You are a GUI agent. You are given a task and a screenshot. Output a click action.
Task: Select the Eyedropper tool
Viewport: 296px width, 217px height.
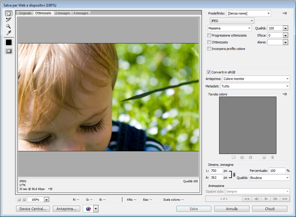(x=9, y=33)
